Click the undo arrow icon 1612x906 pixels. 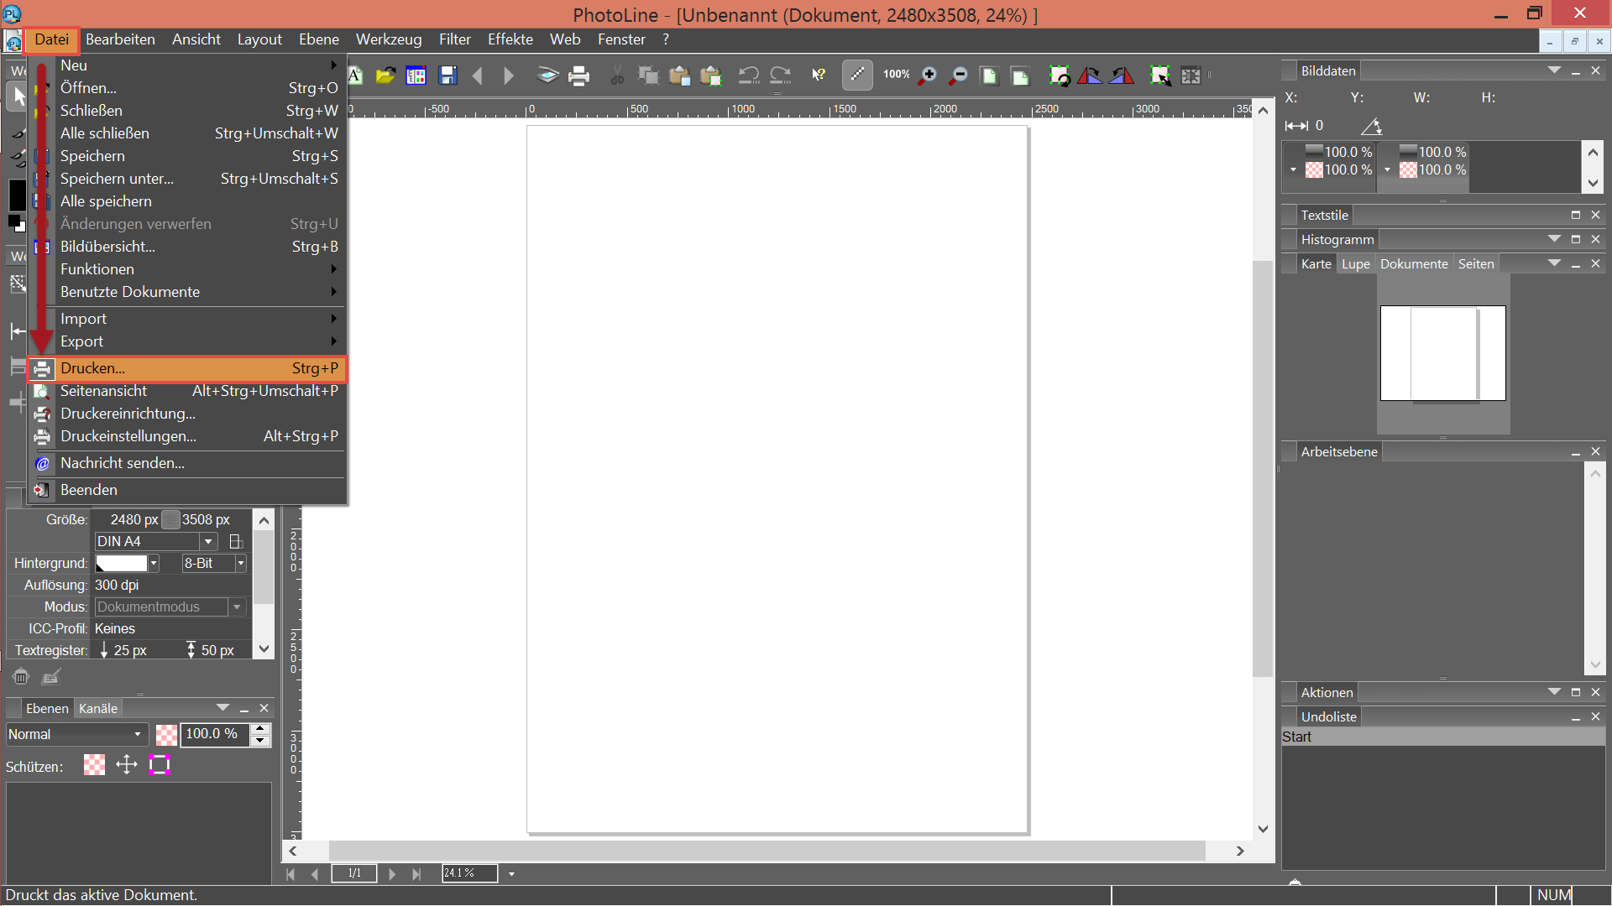749,75
